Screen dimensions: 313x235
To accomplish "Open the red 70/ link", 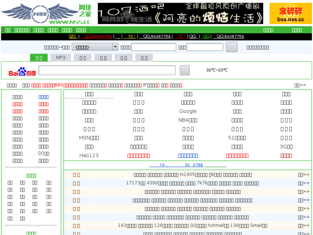I will [x=180, y=36].
